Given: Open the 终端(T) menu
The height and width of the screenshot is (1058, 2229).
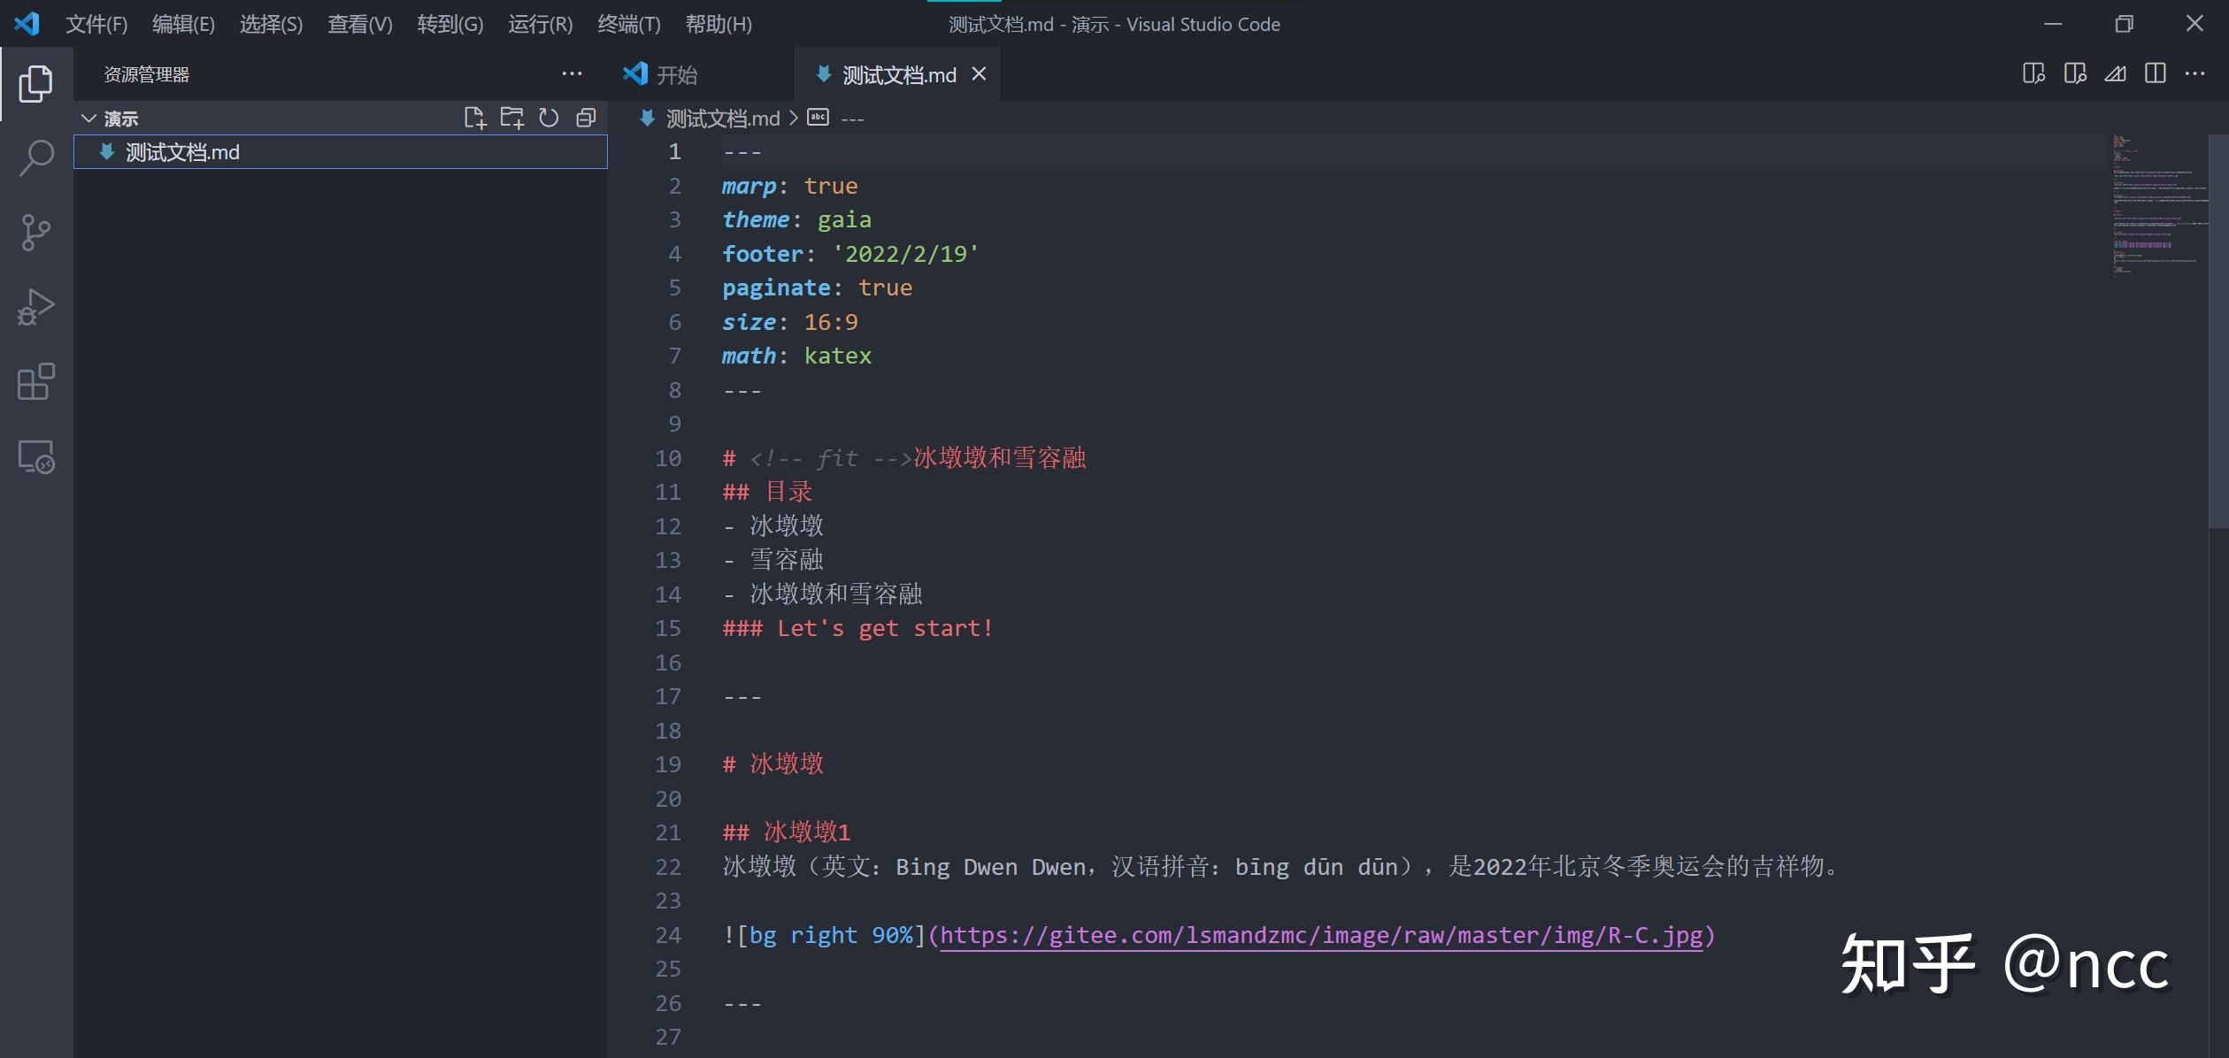Looking at the screenshot, I should pos(628,24).
